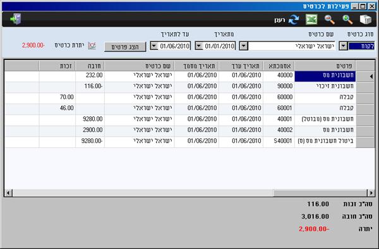379x249 pixels.
Task: Click the total debit value 3,016.00
Action: tap(315, 216)
